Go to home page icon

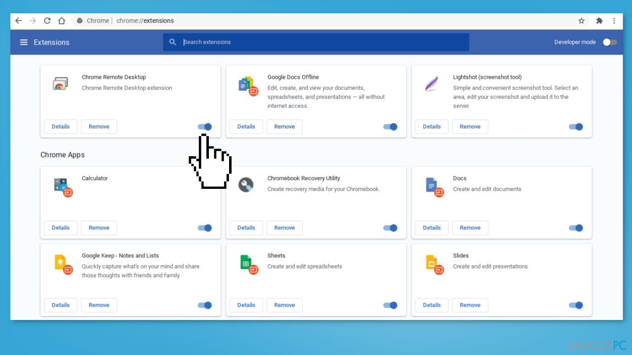click(62, 21)
